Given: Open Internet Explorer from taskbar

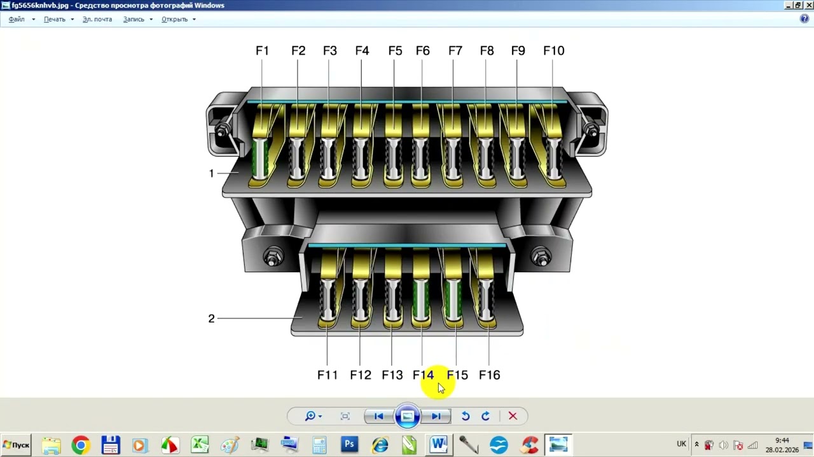Looking at the screenshot, I should [x=380, y=445].
